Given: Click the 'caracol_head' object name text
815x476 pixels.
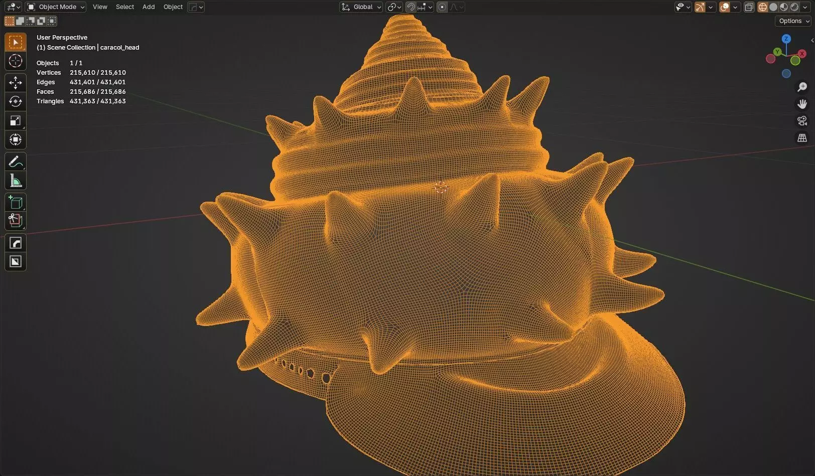Looking at the screenshot, I should point(119,48).
